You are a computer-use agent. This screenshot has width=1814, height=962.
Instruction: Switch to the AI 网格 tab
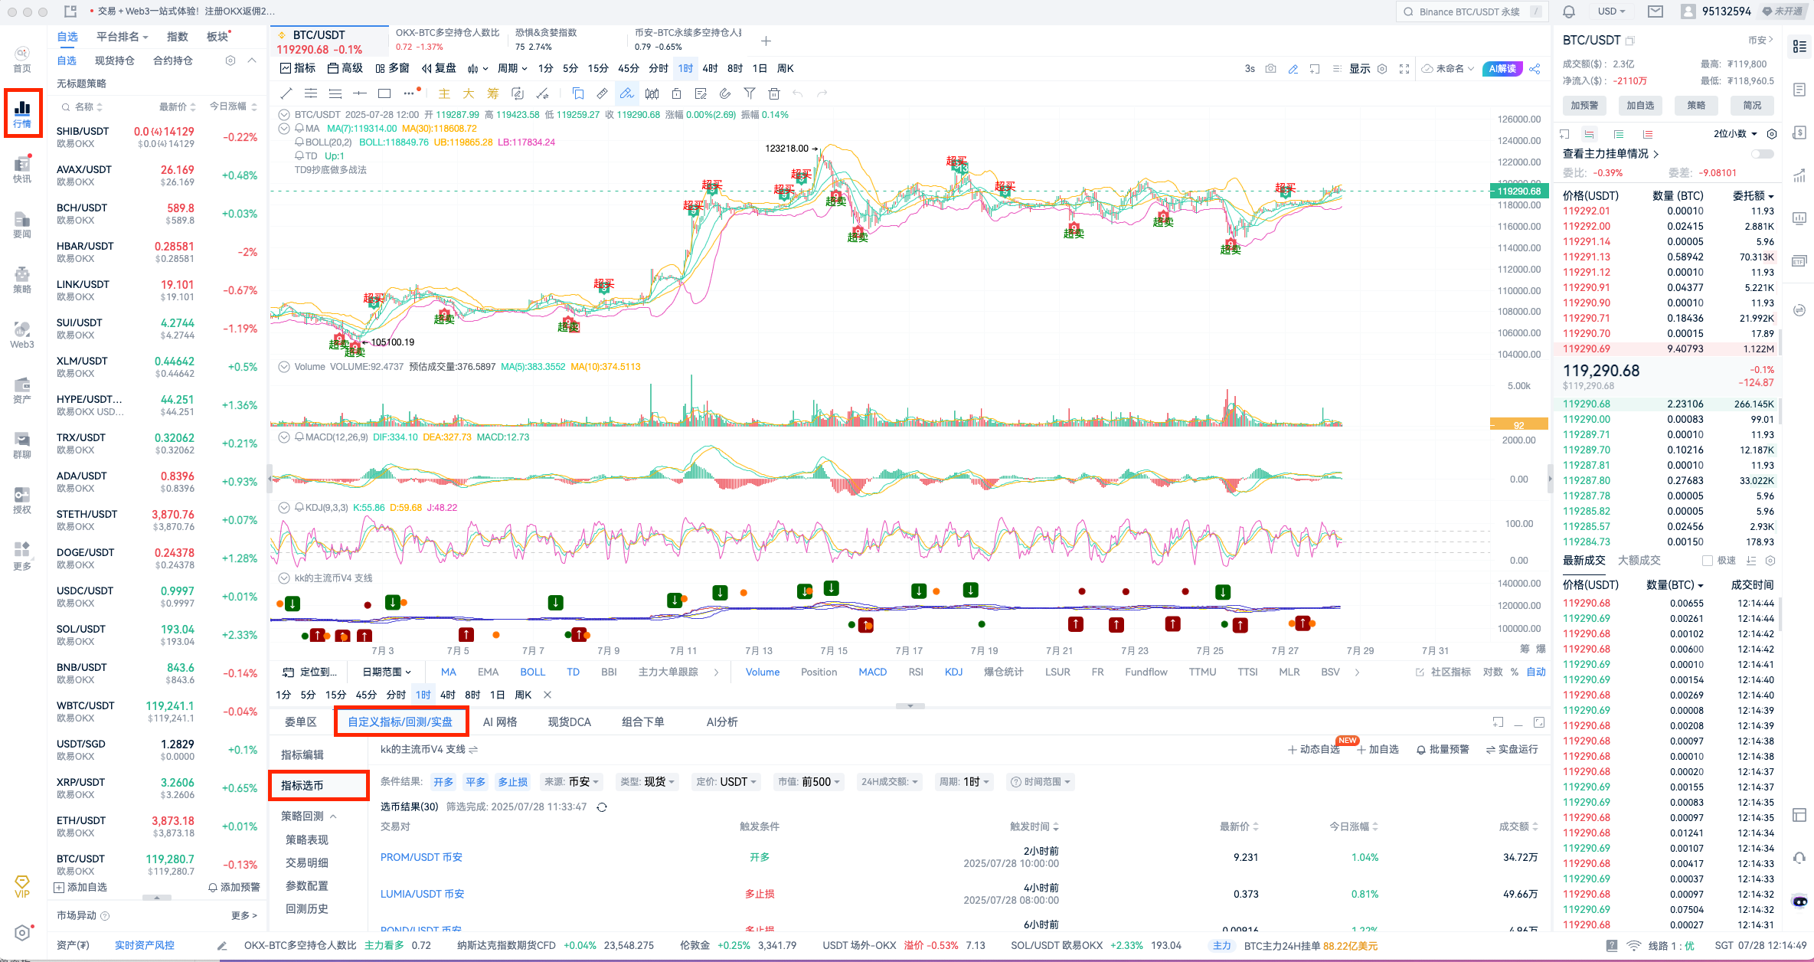pyautogui.click(x=500, y=722)
